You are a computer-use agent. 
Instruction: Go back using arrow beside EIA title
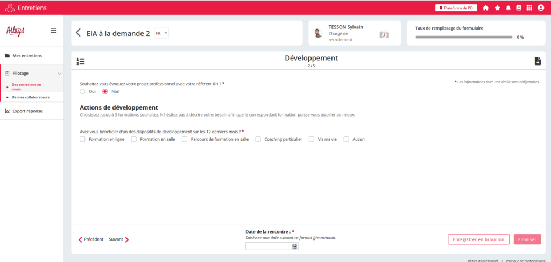79,33
